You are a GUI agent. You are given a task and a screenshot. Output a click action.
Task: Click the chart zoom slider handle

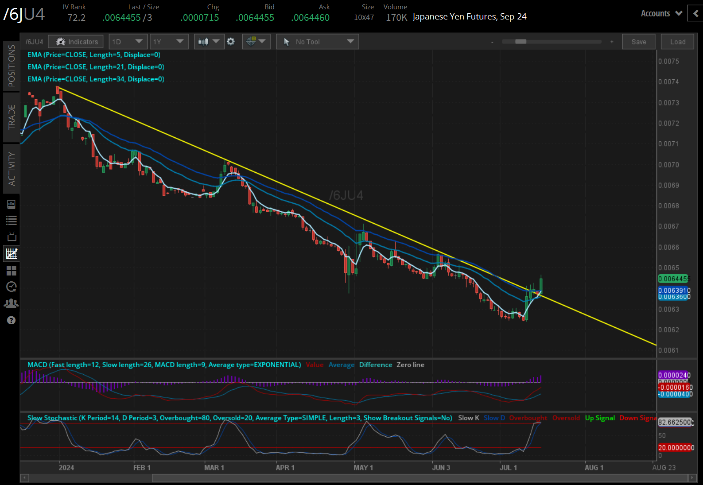tap(520, 42)
